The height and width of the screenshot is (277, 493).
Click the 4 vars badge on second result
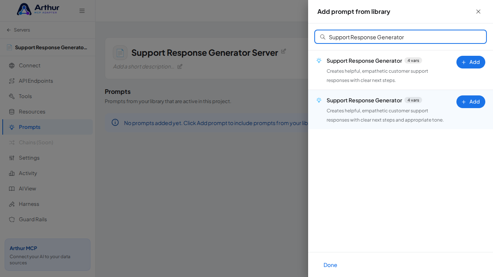click(413, 100)
